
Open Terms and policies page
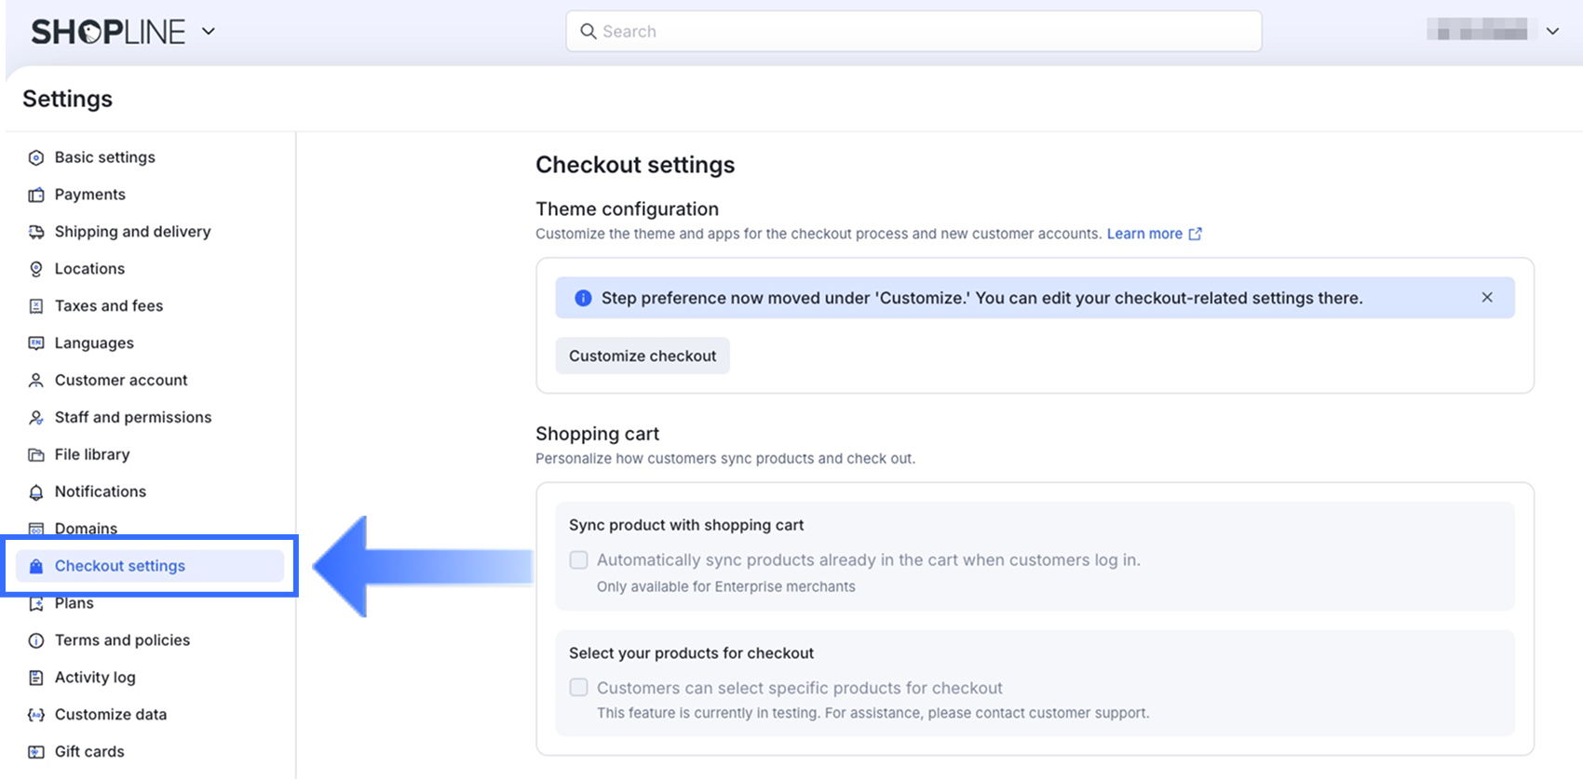click(122, 640)
